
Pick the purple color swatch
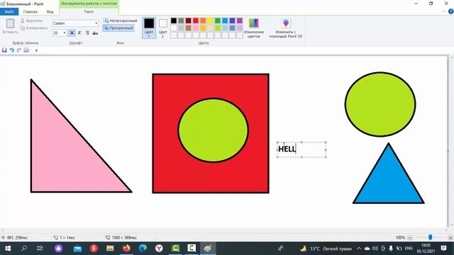(x=240, y=21)
